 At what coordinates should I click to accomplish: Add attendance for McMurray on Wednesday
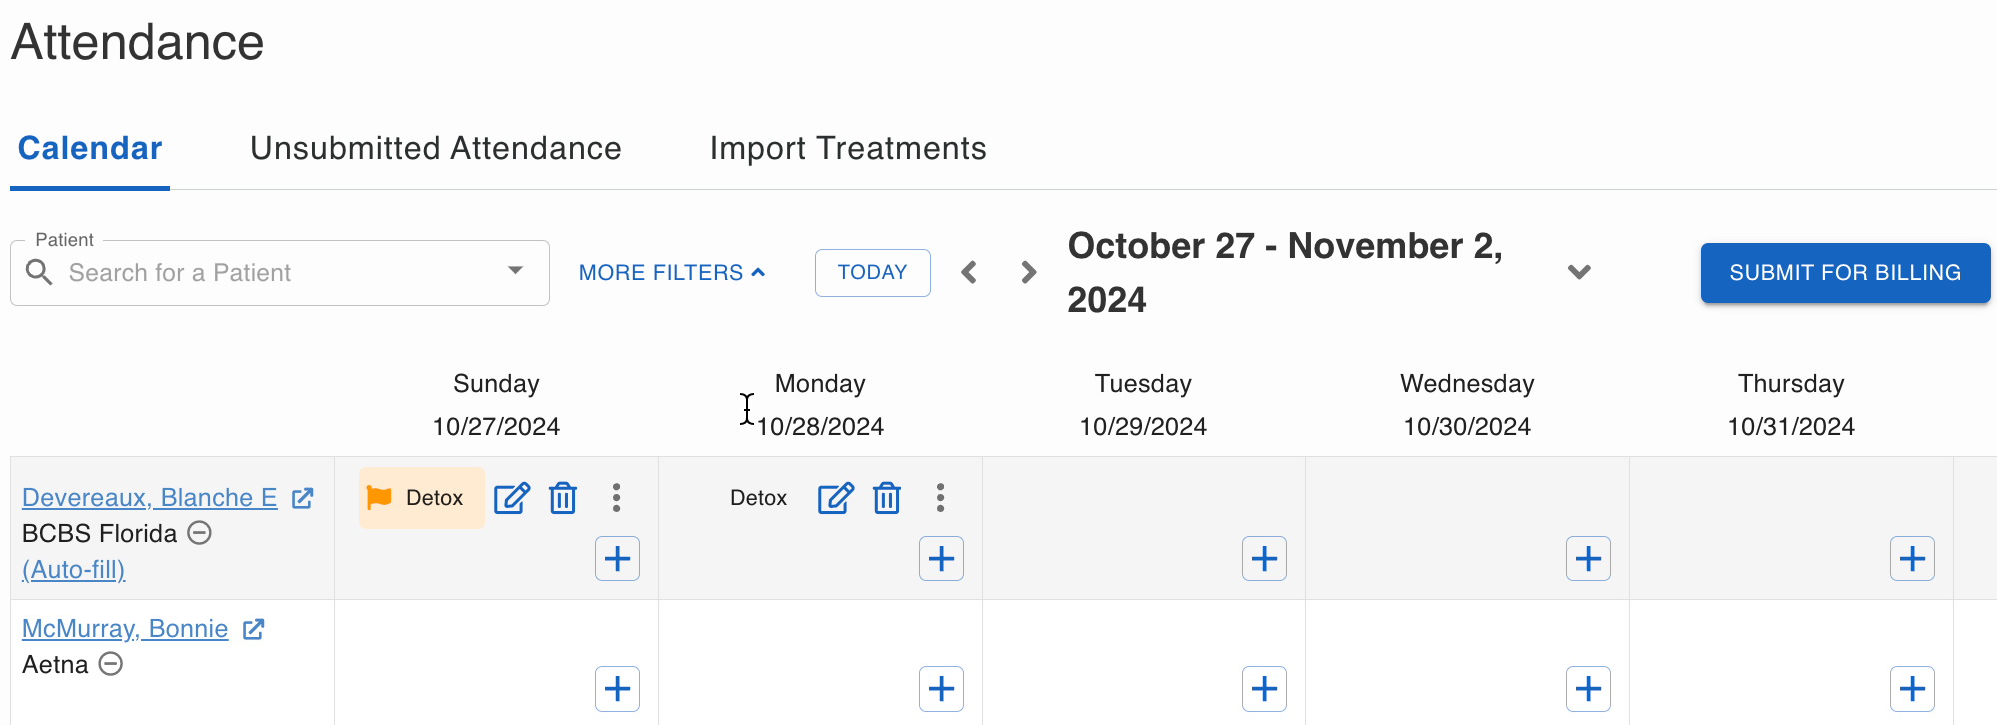1588,689
